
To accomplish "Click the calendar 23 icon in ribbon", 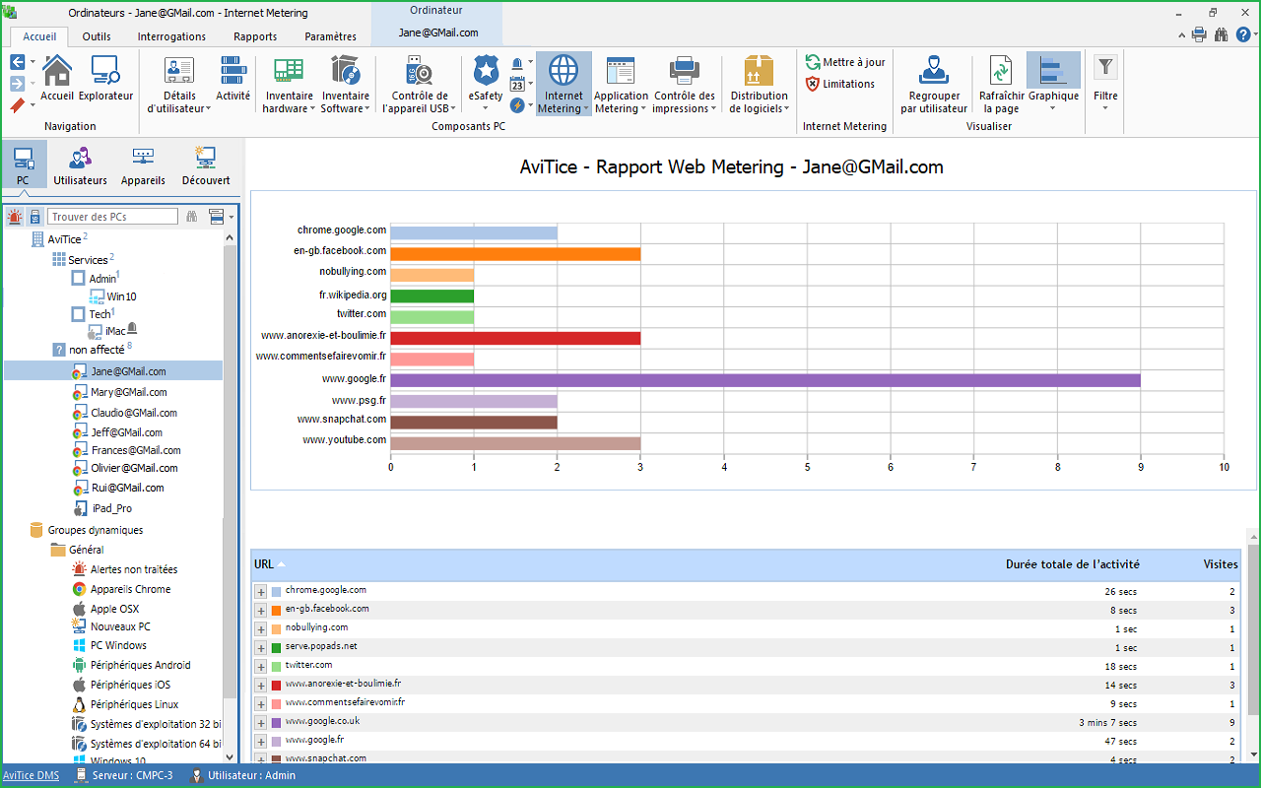I will pos(517,85).
